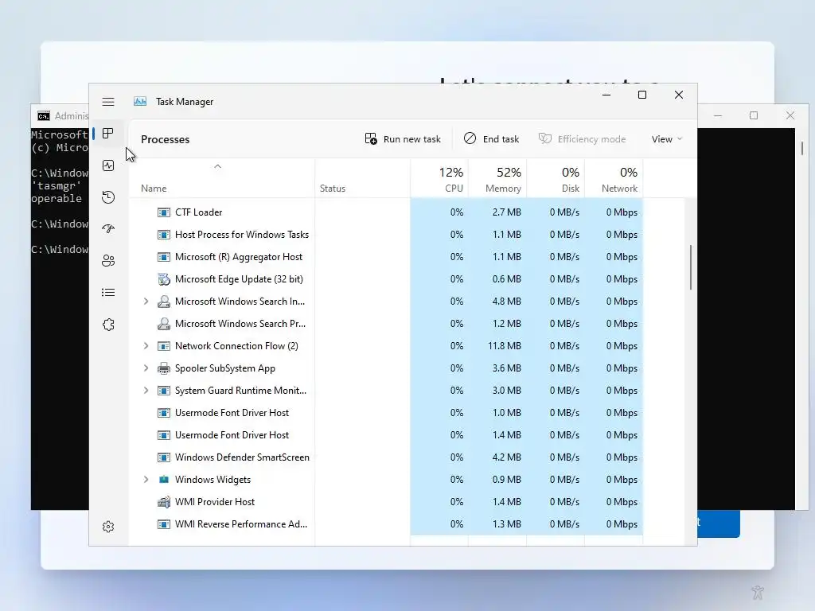Click 0.6 MB memory value
The width and height of the screenshot is (815, 611).
[507, 279]
